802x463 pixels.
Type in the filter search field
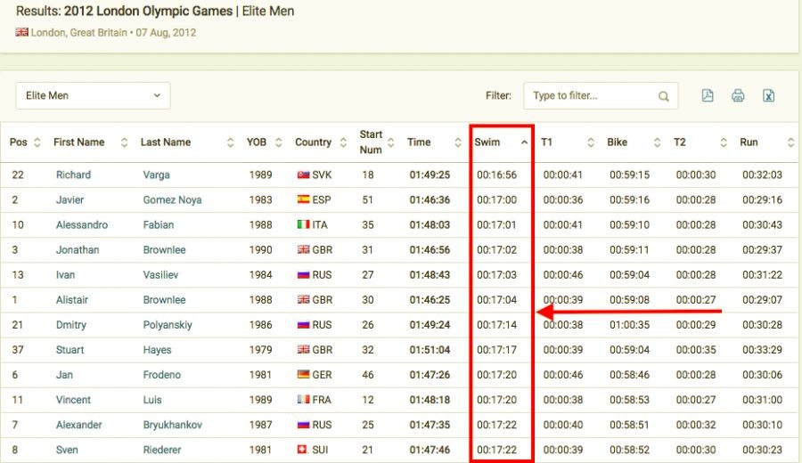click(590, 96)
